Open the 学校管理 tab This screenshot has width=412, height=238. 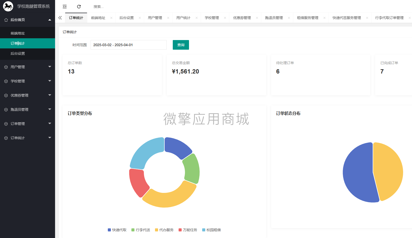click(x=212, y=18)
